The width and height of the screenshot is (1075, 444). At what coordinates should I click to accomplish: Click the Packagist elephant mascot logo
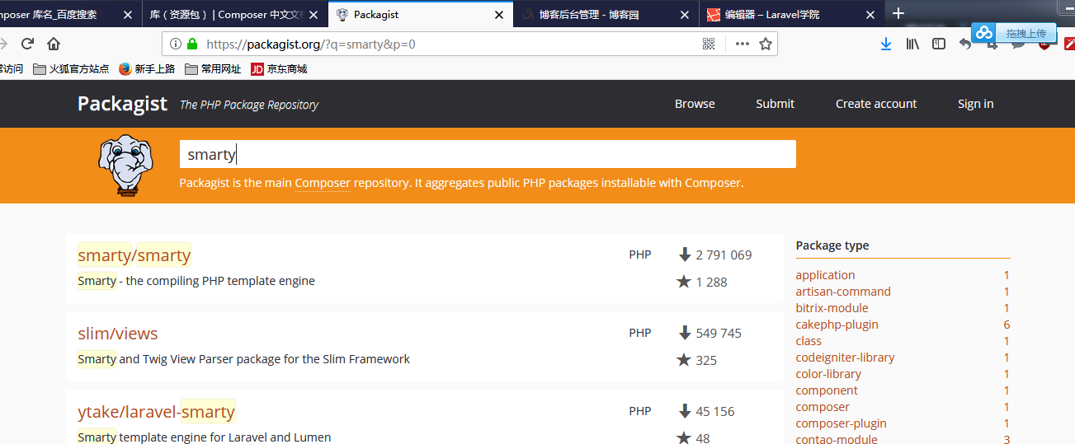point(125,166)
